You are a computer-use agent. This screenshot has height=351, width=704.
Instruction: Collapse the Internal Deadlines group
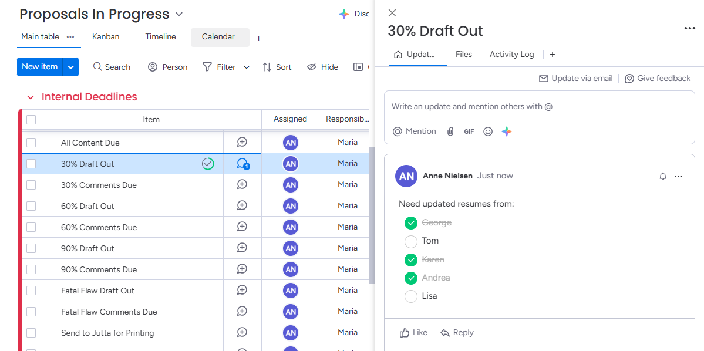(31, 97)
